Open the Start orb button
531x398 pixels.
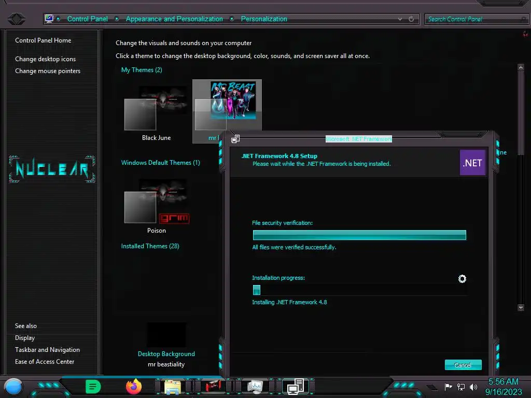(13, 387)
